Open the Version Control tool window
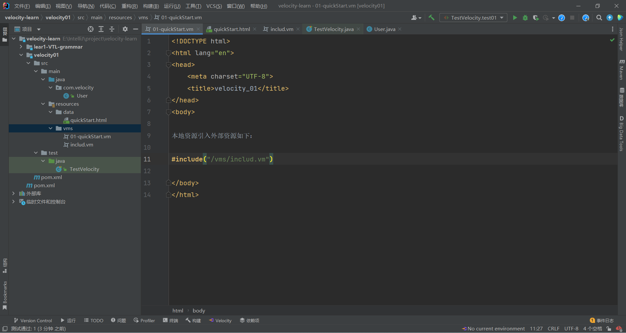The height and width of the screenshot is (333, 626). pyautogui.click(x=33, y=321)
